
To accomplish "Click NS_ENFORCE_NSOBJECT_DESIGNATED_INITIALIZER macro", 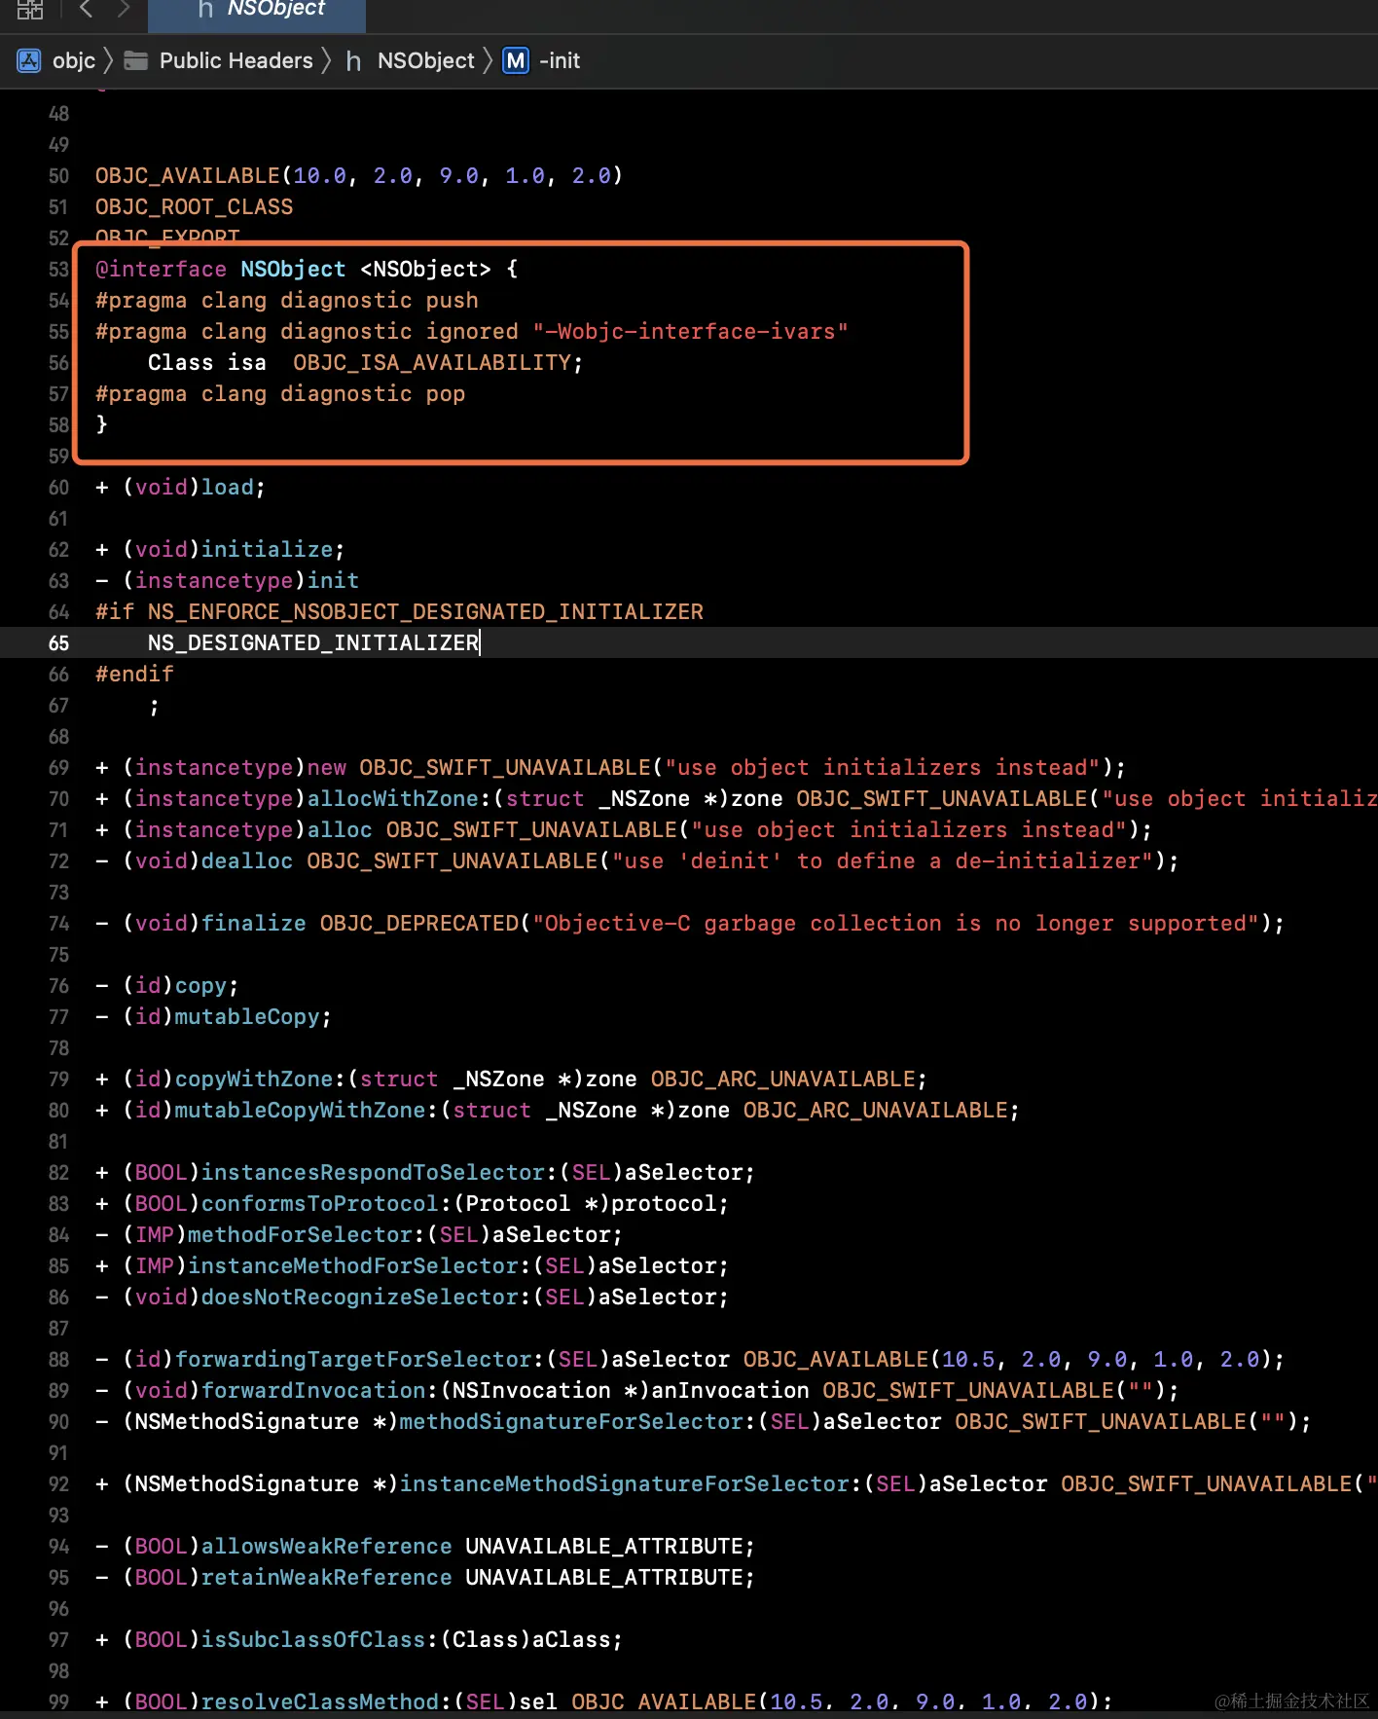I will pos(425,612).
